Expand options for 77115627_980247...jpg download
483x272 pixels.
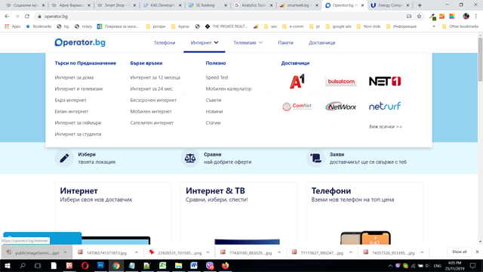(351, 252)
